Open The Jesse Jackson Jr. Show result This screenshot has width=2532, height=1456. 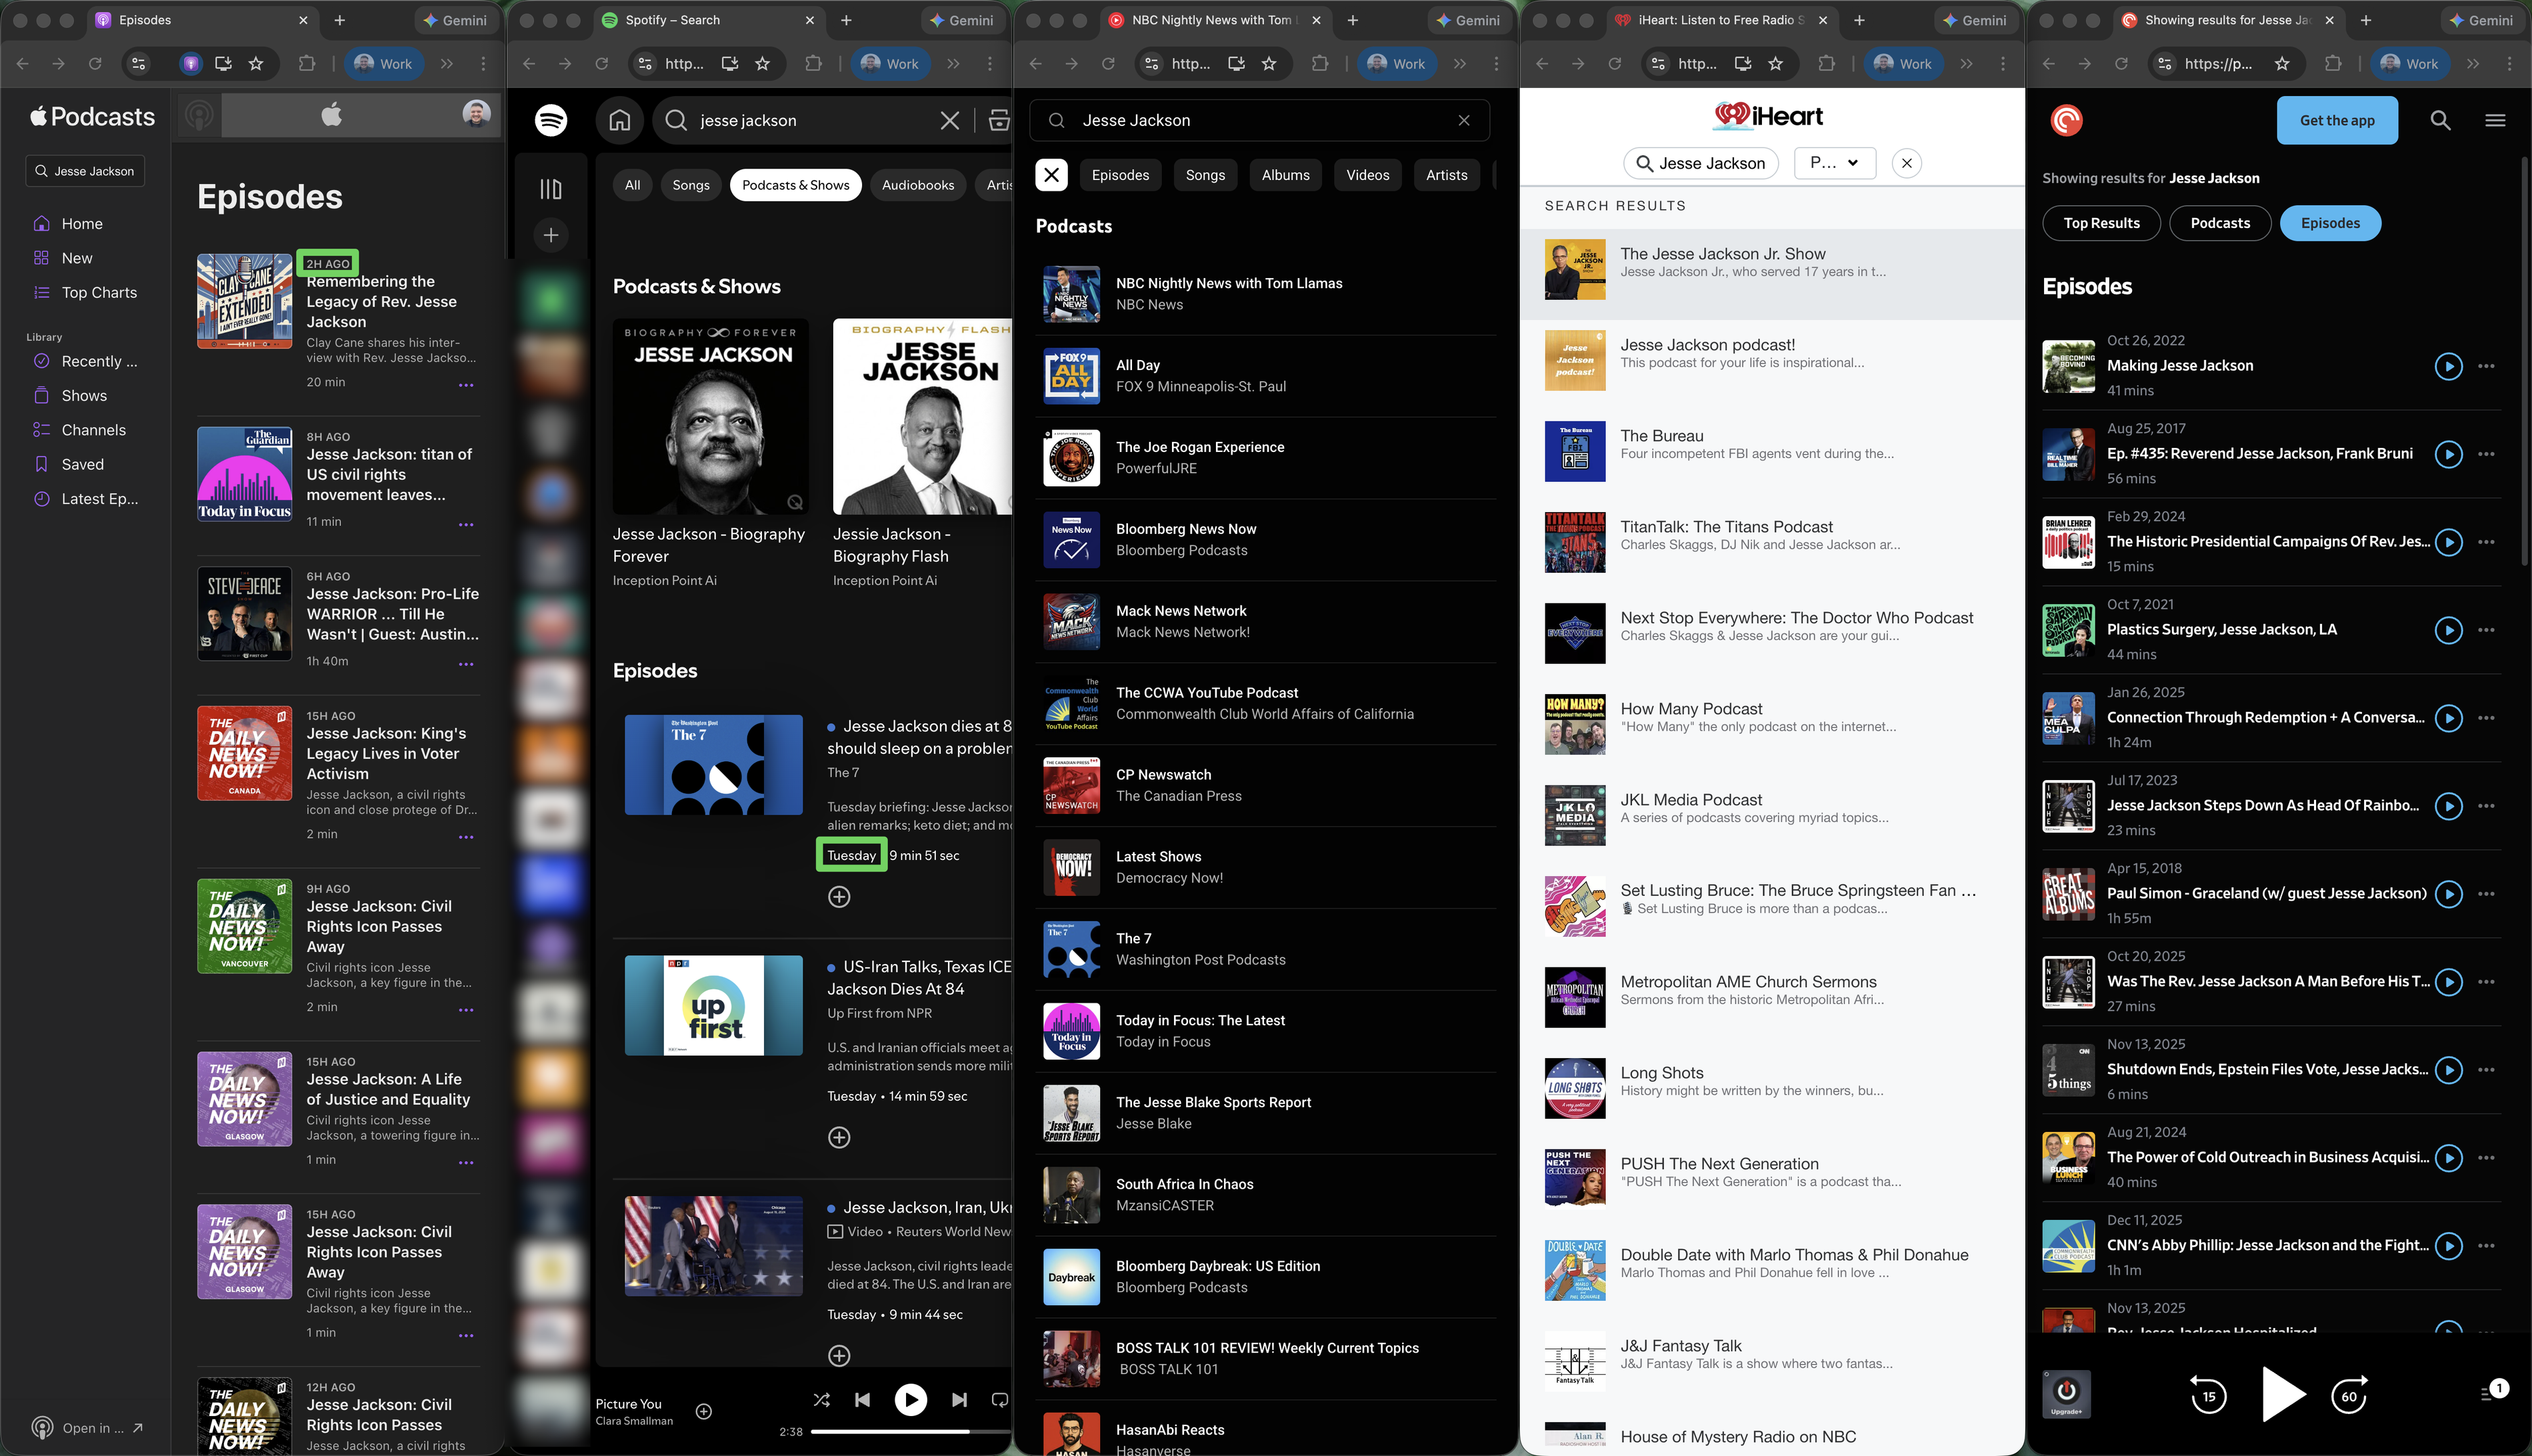[1722, 254]
